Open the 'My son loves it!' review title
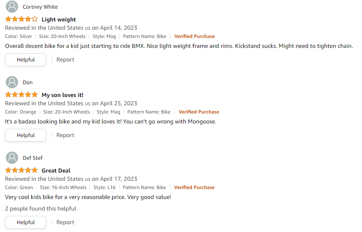 62,95
